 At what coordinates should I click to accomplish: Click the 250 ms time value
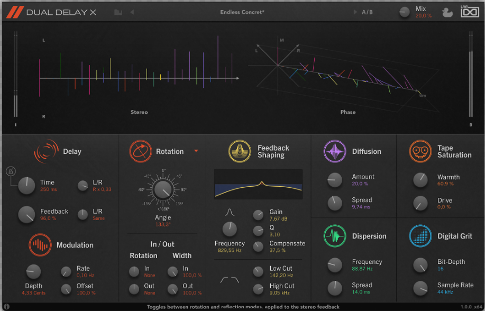click(48, 189)
